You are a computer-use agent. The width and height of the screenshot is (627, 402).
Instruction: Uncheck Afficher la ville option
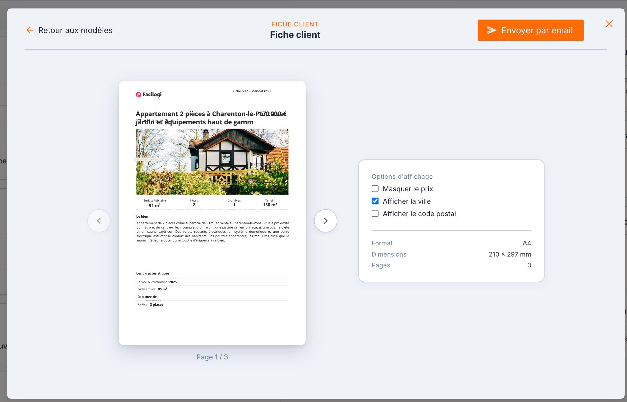[375, 201]
